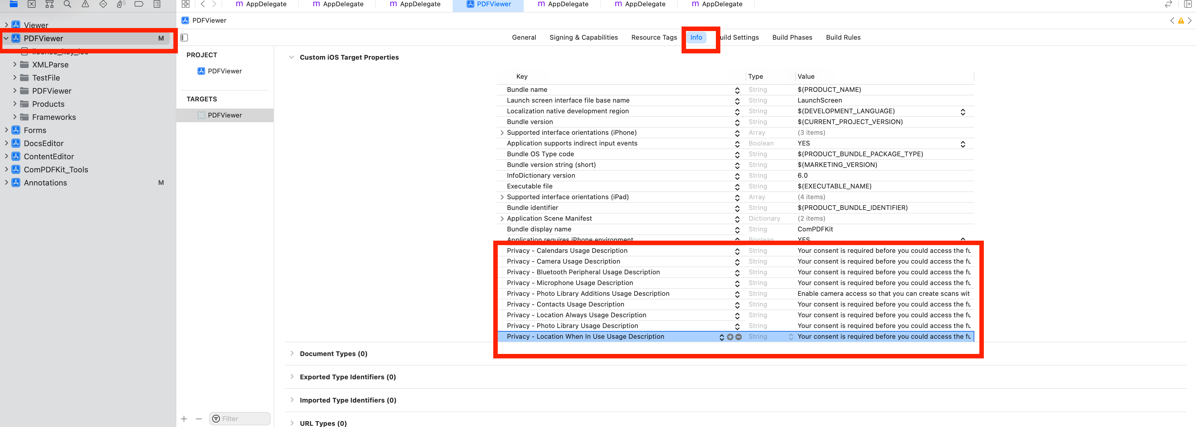Viewport: 1196px width, 427px height.
Task: Click the add row plus icon on selected key
Action: 730,337
